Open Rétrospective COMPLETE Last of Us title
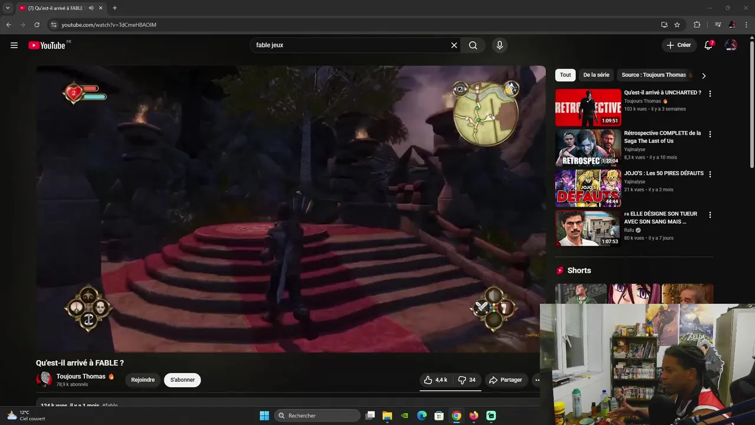This screenshot has width=755, height=425. point(662,137)
